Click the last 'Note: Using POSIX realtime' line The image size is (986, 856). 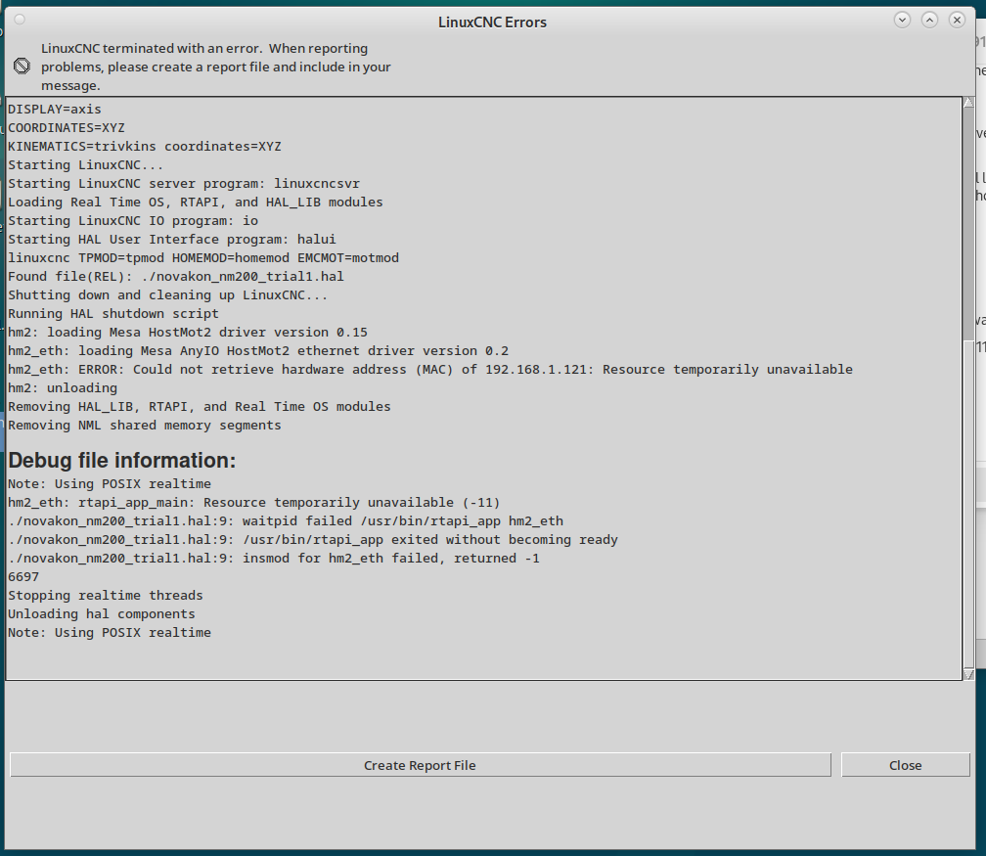(x=110, y=633)
